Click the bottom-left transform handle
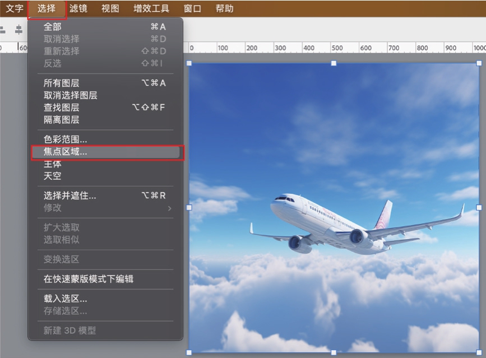 click(189, 352)
